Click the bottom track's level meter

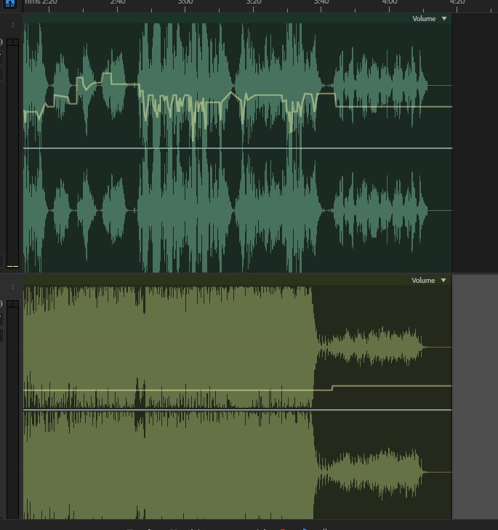[12, 409]
